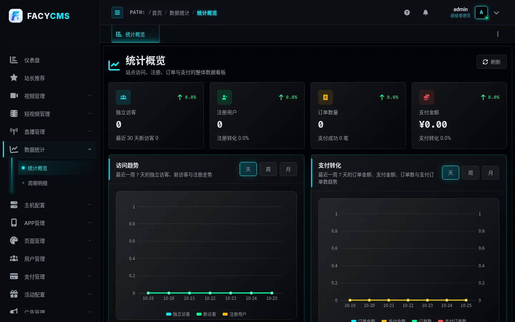515x322 pixels.
Task: Click the server icon for 主机配置
Action: (x=14, y=205)
